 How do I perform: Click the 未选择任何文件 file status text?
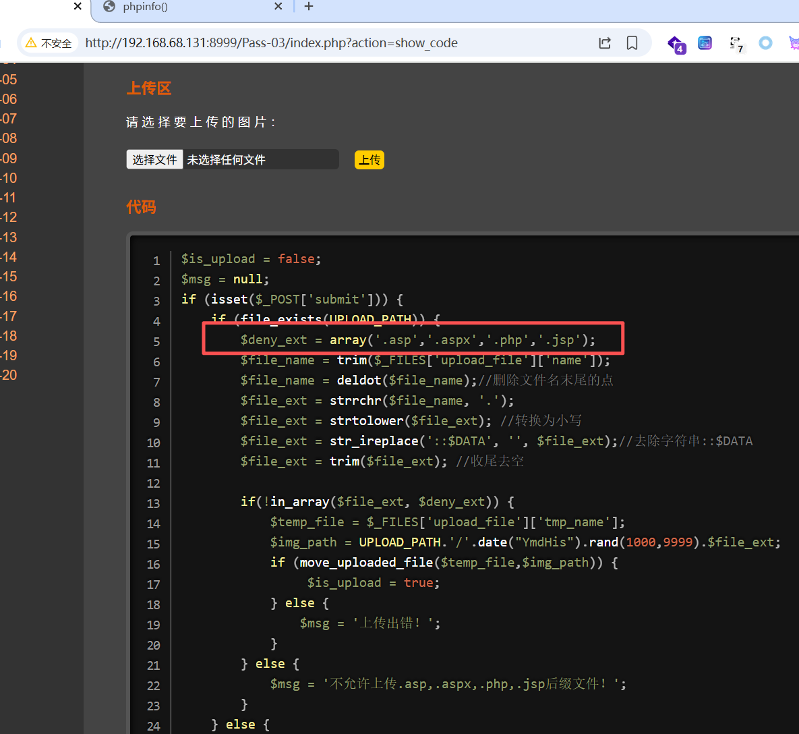point(227,160)
